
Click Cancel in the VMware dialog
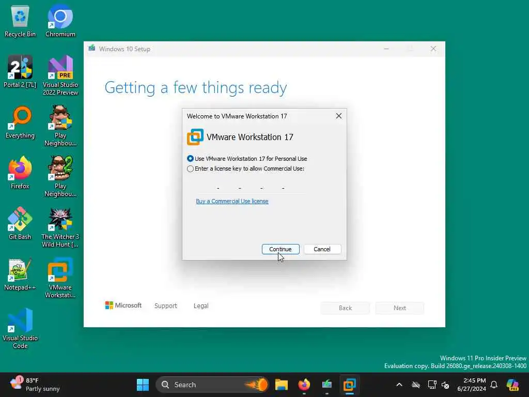point(322,249)
